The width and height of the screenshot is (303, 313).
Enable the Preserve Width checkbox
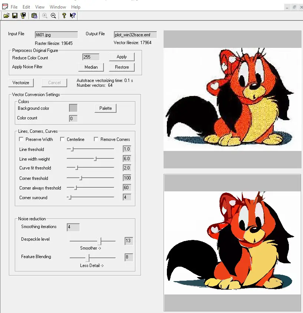(x=21, y=139)
